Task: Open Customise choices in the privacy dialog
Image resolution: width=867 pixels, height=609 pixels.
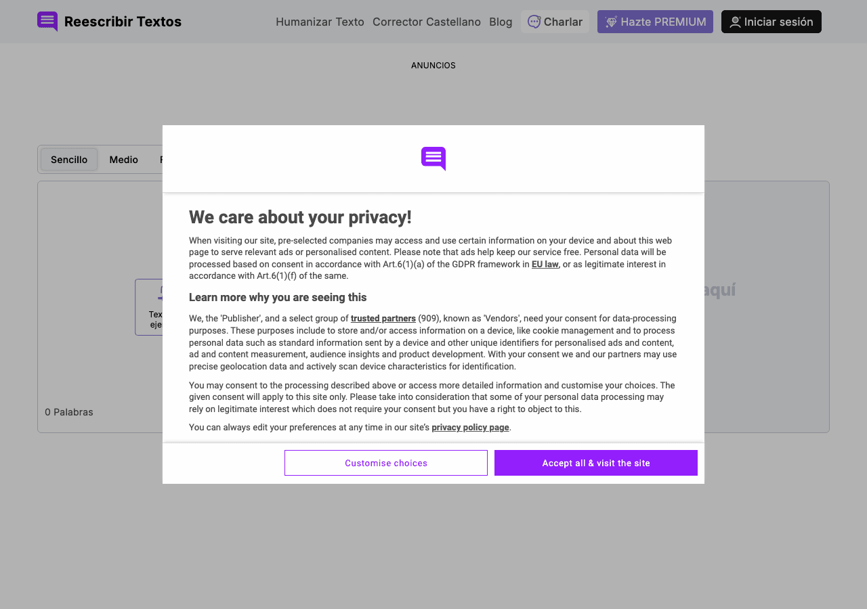Action: 386,463
